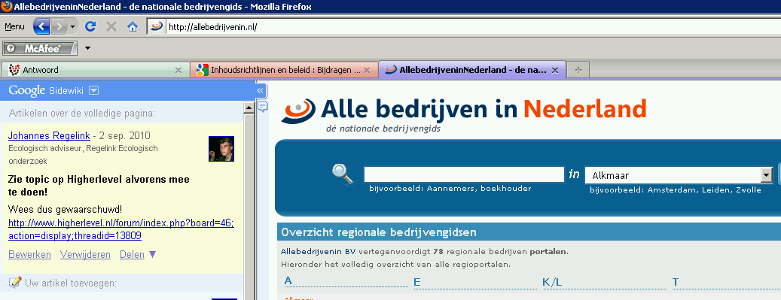Close the Inhoudsrichtlijnen en beleid tab
This screenshot has width=781, height=300.
point(367,70)
